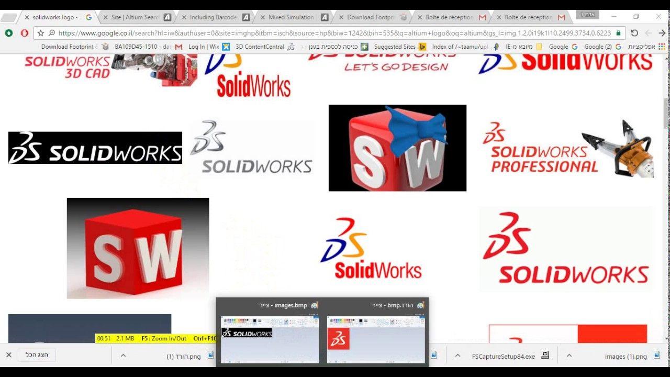Open the SOLIDWORKS PROFESSIONAL image result
This screenshot has height=377, width=670.
567,148
